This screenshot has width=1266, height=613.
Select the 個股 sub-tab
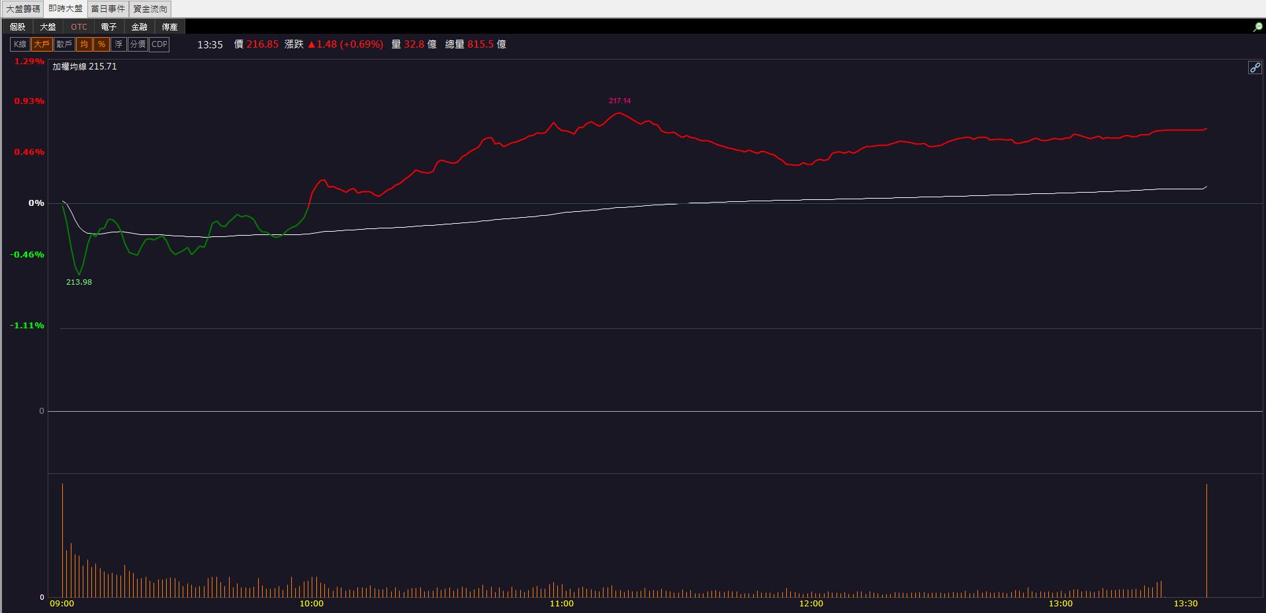tap(18, 27)
